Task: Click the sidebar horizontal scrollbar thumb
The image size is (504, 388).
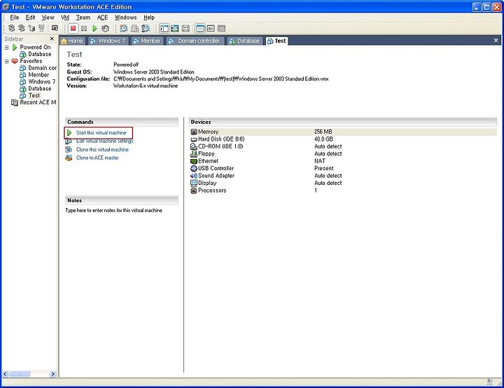Action: pos(20,374)
